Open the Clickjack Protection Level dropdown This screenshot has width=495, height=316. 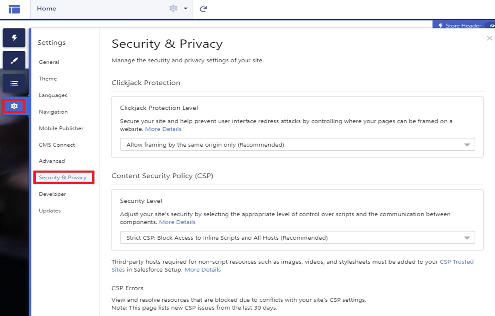coord(297,145)
